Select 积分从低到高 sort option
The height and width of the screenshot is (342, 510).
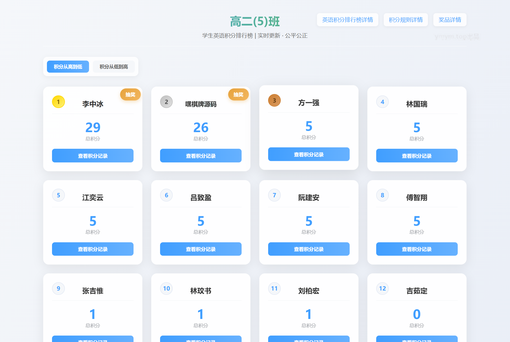[114, 67]
